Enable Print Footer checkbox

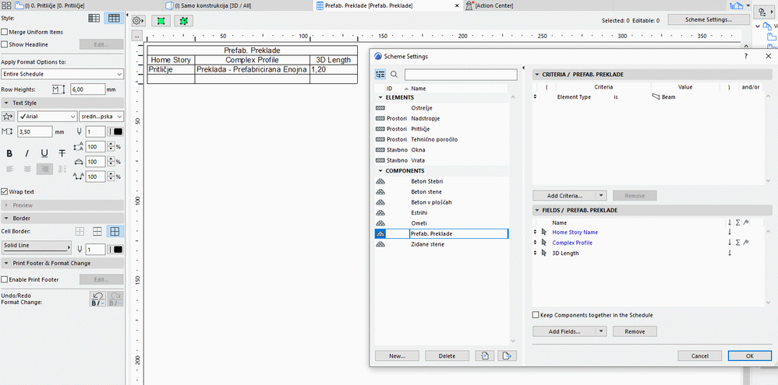coord(5,279)
